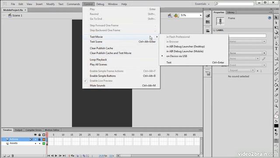Toggle Actions layer outline color square

click(44, 140)
